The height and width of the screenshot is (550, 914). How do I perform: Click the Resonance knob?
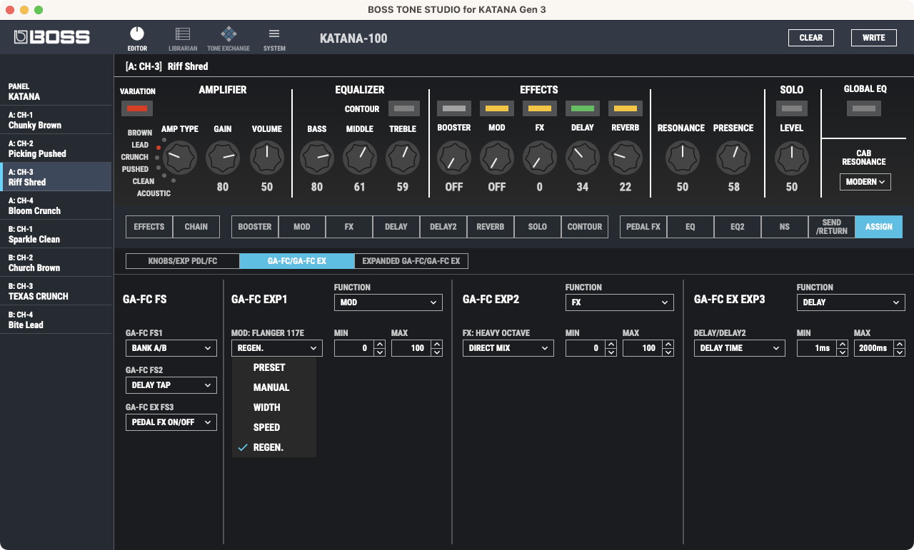point(683,158)
